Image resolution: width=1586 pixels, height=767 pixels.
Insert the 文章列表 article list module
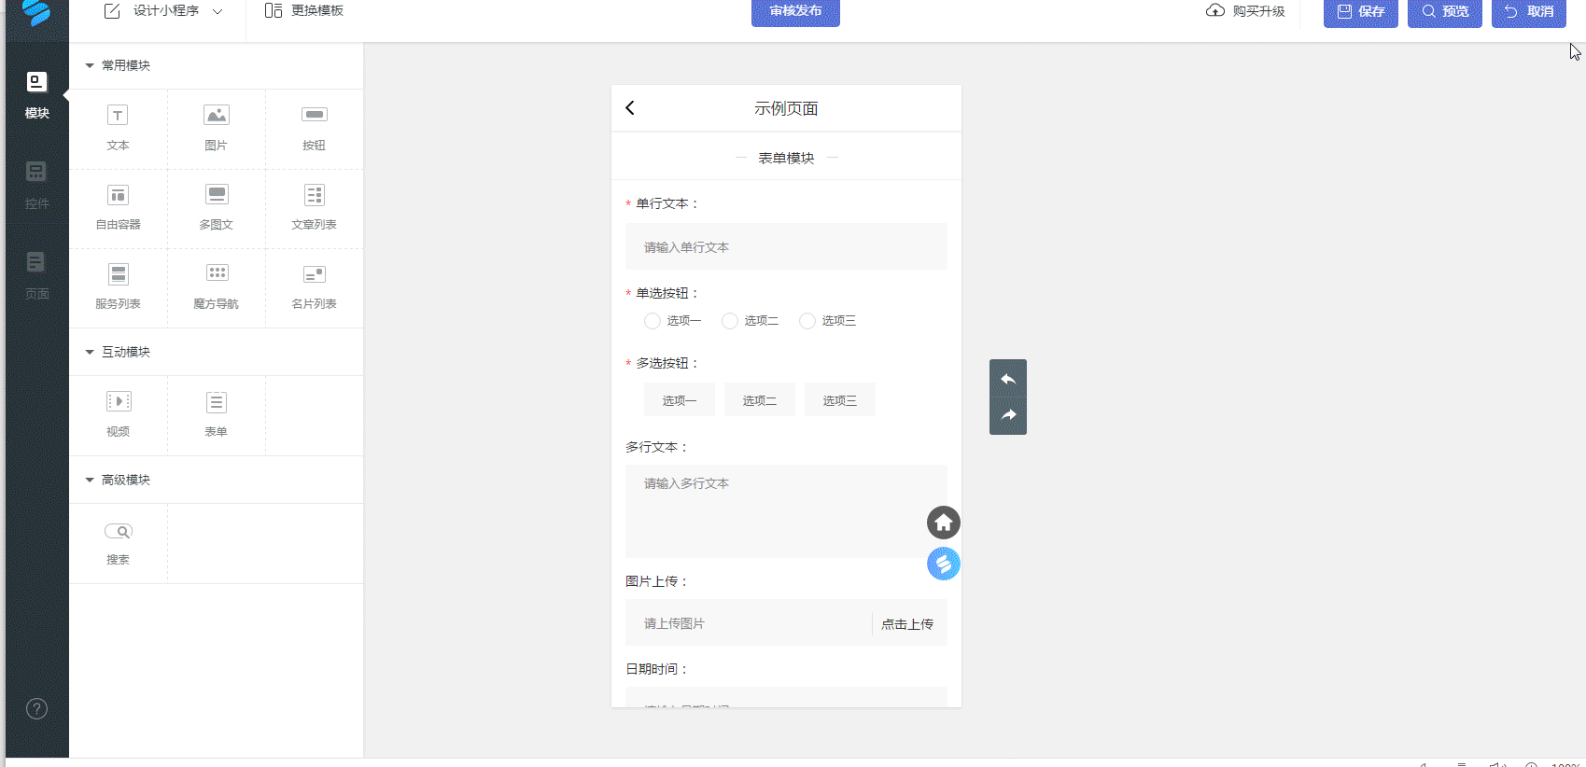pos(314,207)
